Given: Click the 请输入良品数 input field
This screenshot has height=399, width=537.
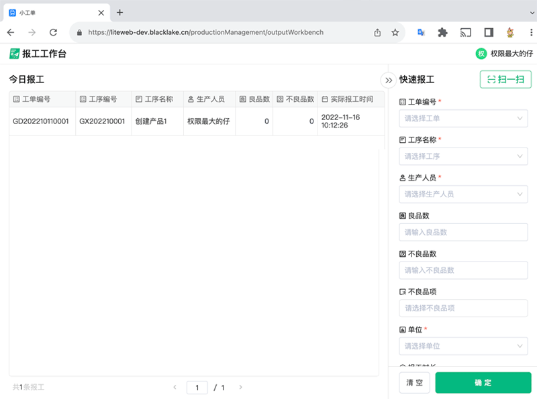Looking at the screenshot, I should 463,232.
